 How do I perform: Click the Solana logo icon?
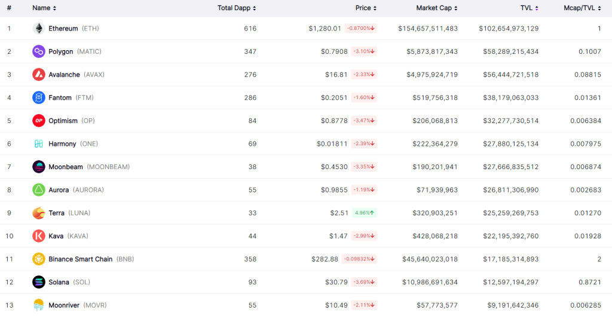[39, 282]
